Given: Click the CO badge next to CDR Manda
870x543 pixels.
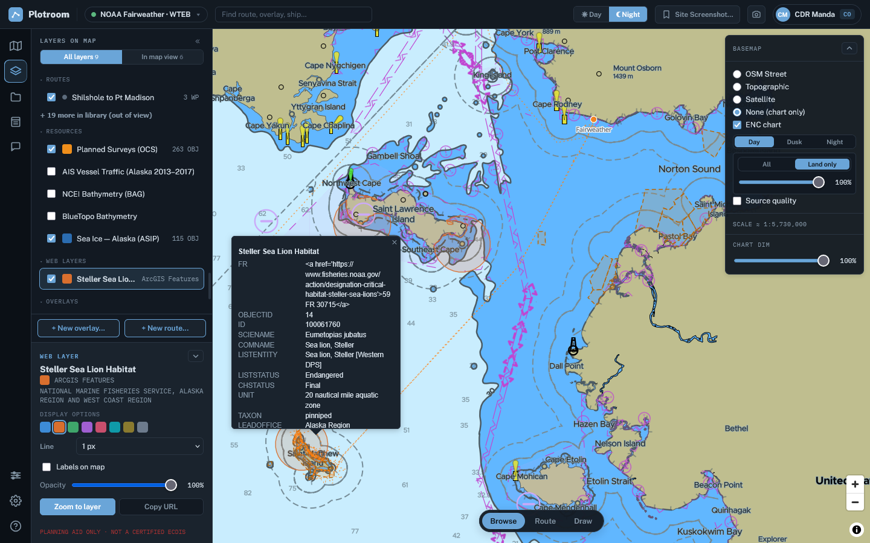Looking at the screenshot, I should (847, 14).
